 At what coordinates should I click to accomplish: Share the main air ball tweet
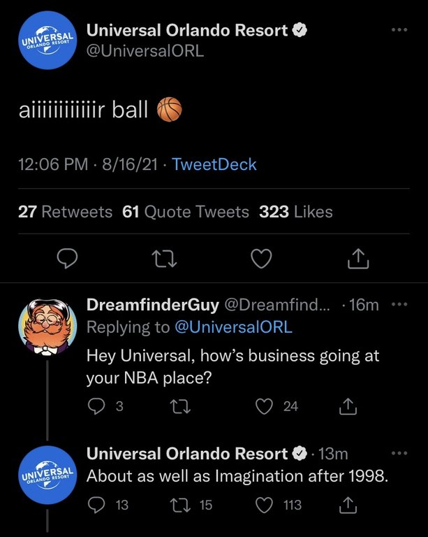point(357,259)
